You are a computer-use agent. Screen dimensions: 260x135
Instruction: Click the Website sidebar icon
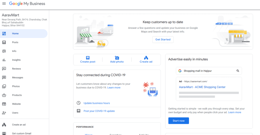click(4, 104)
